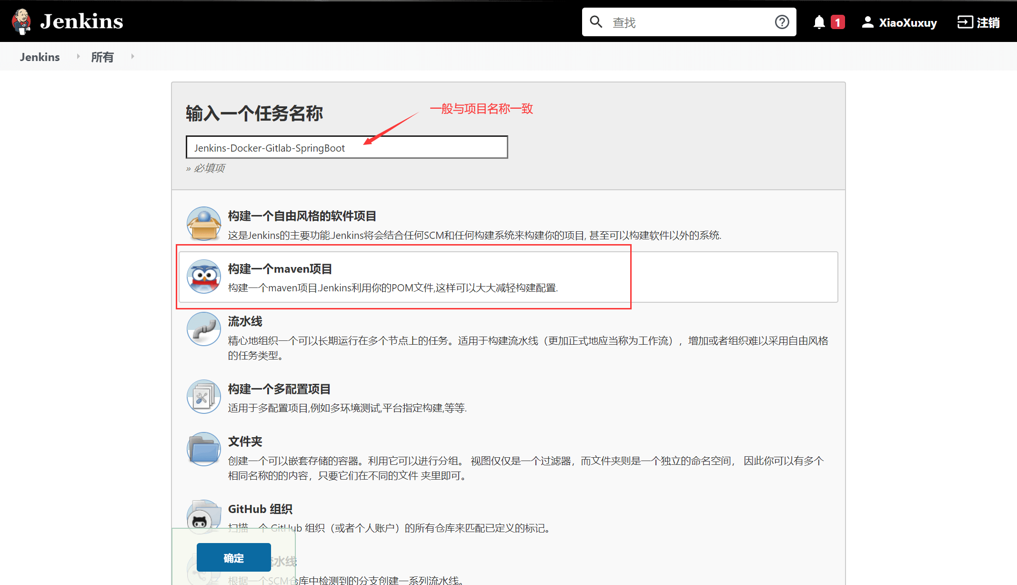Select the freestyle project box icon
The image size is (1017, 585).
coord(204,224)
